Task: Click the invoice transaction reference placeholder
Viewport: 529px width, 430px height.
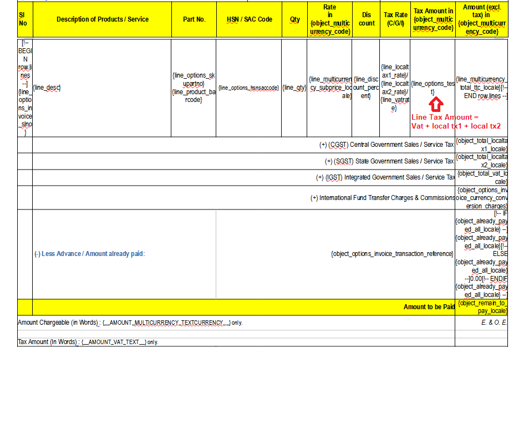Action: (391, 254)
